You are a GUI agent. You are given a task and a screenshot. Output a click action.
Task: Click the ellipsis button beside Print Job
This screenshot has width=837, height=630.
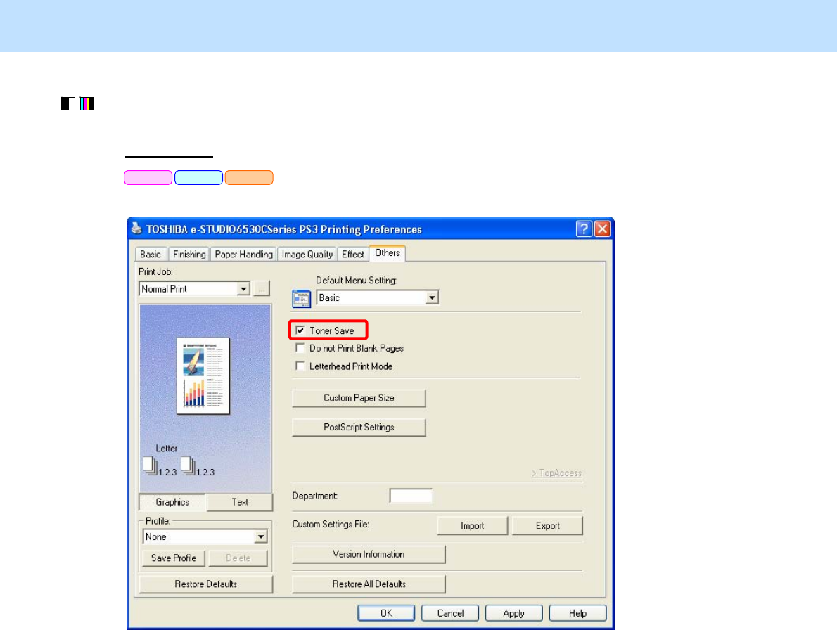[x=262, y=288]
